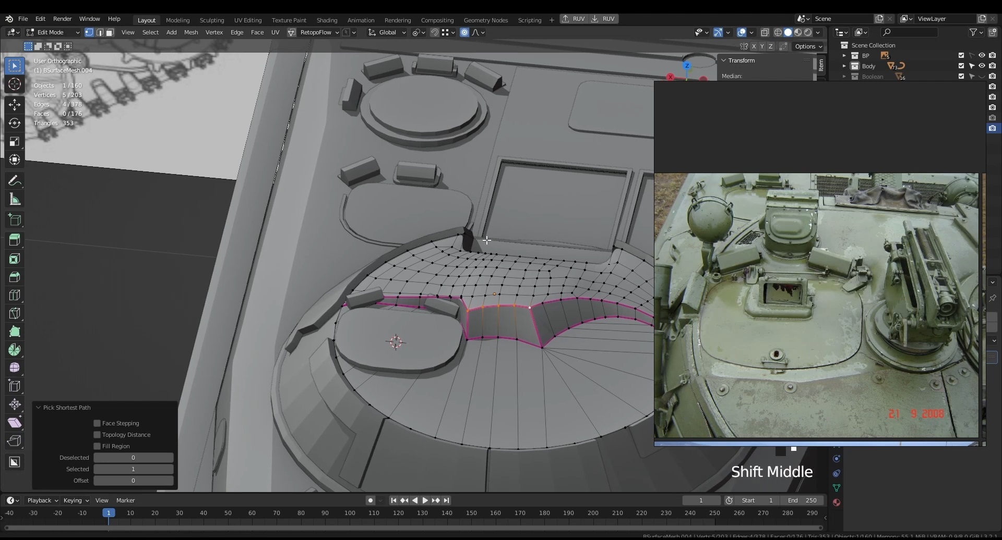Select the Edge Slide tool
The height and width of the screenshot is (540, 1002).
tap(15, 386)
